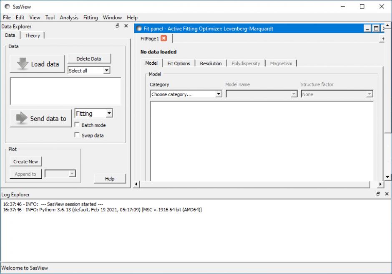The image size is (392, 274).
Task: Close the Data Explorer panel
Action: 126,26
